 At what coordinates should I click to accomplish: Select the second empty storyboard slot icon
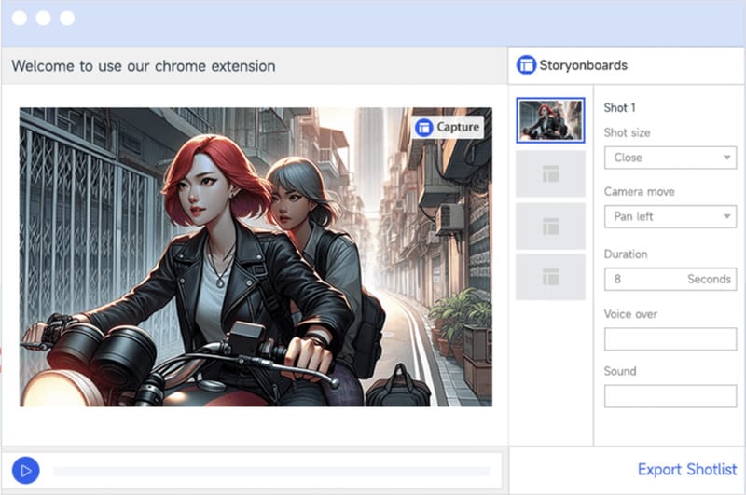point(550,173)
